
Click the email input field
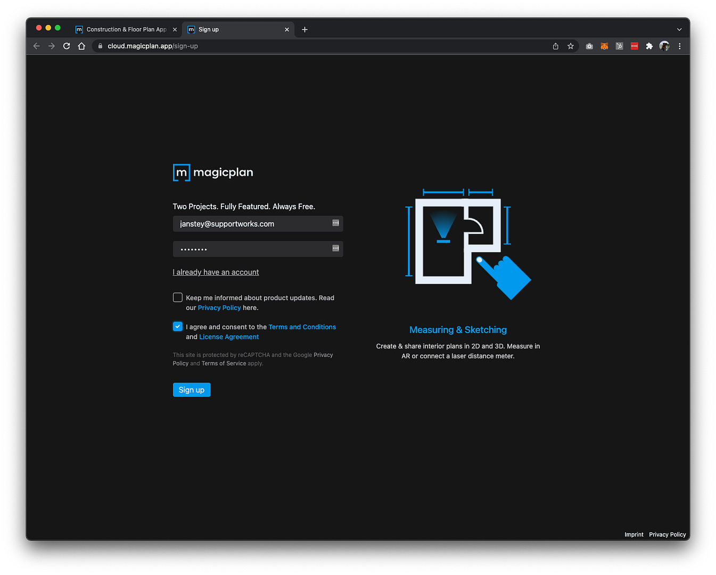258,224
